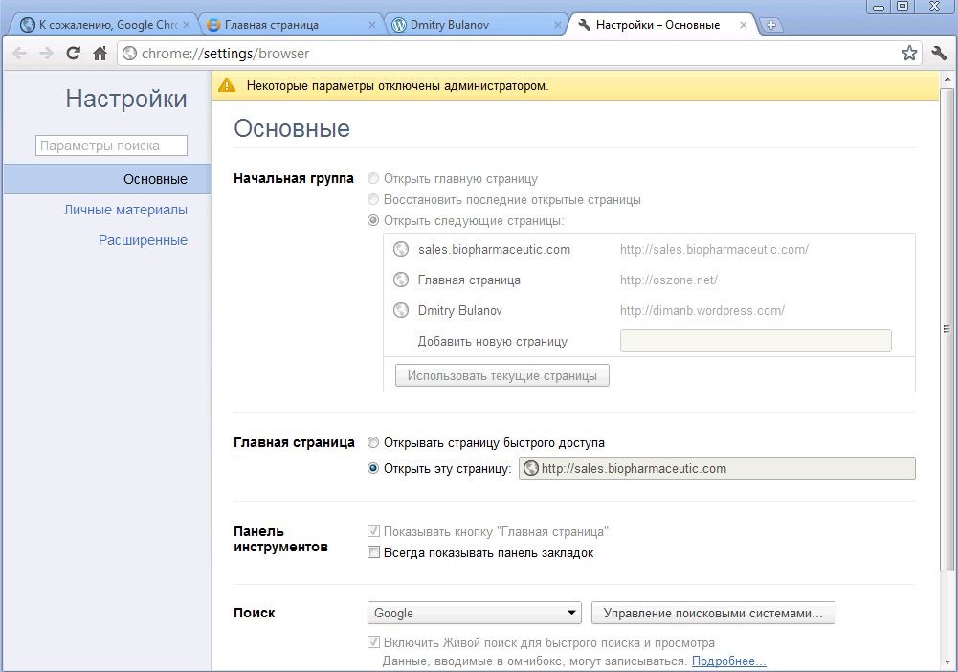The image size is (958, 672).
Task: Click 'Управление поисковыми системами...' button
Action: click(x=713, y=613)
